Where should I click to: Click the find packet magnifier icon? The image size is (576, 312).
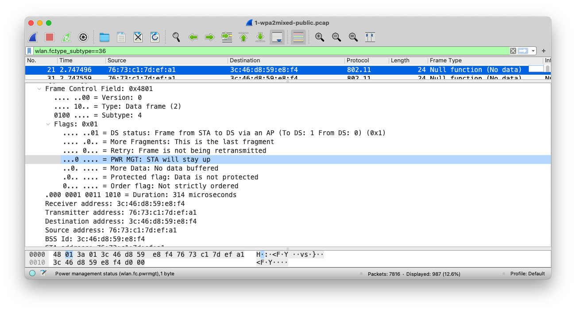click(176, 37)
